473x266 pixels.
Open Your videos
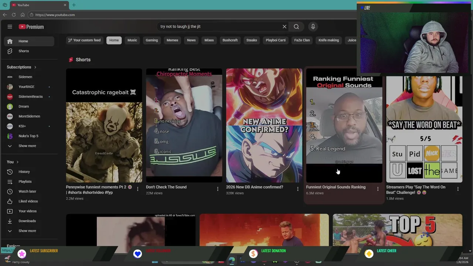coord(29,211)
